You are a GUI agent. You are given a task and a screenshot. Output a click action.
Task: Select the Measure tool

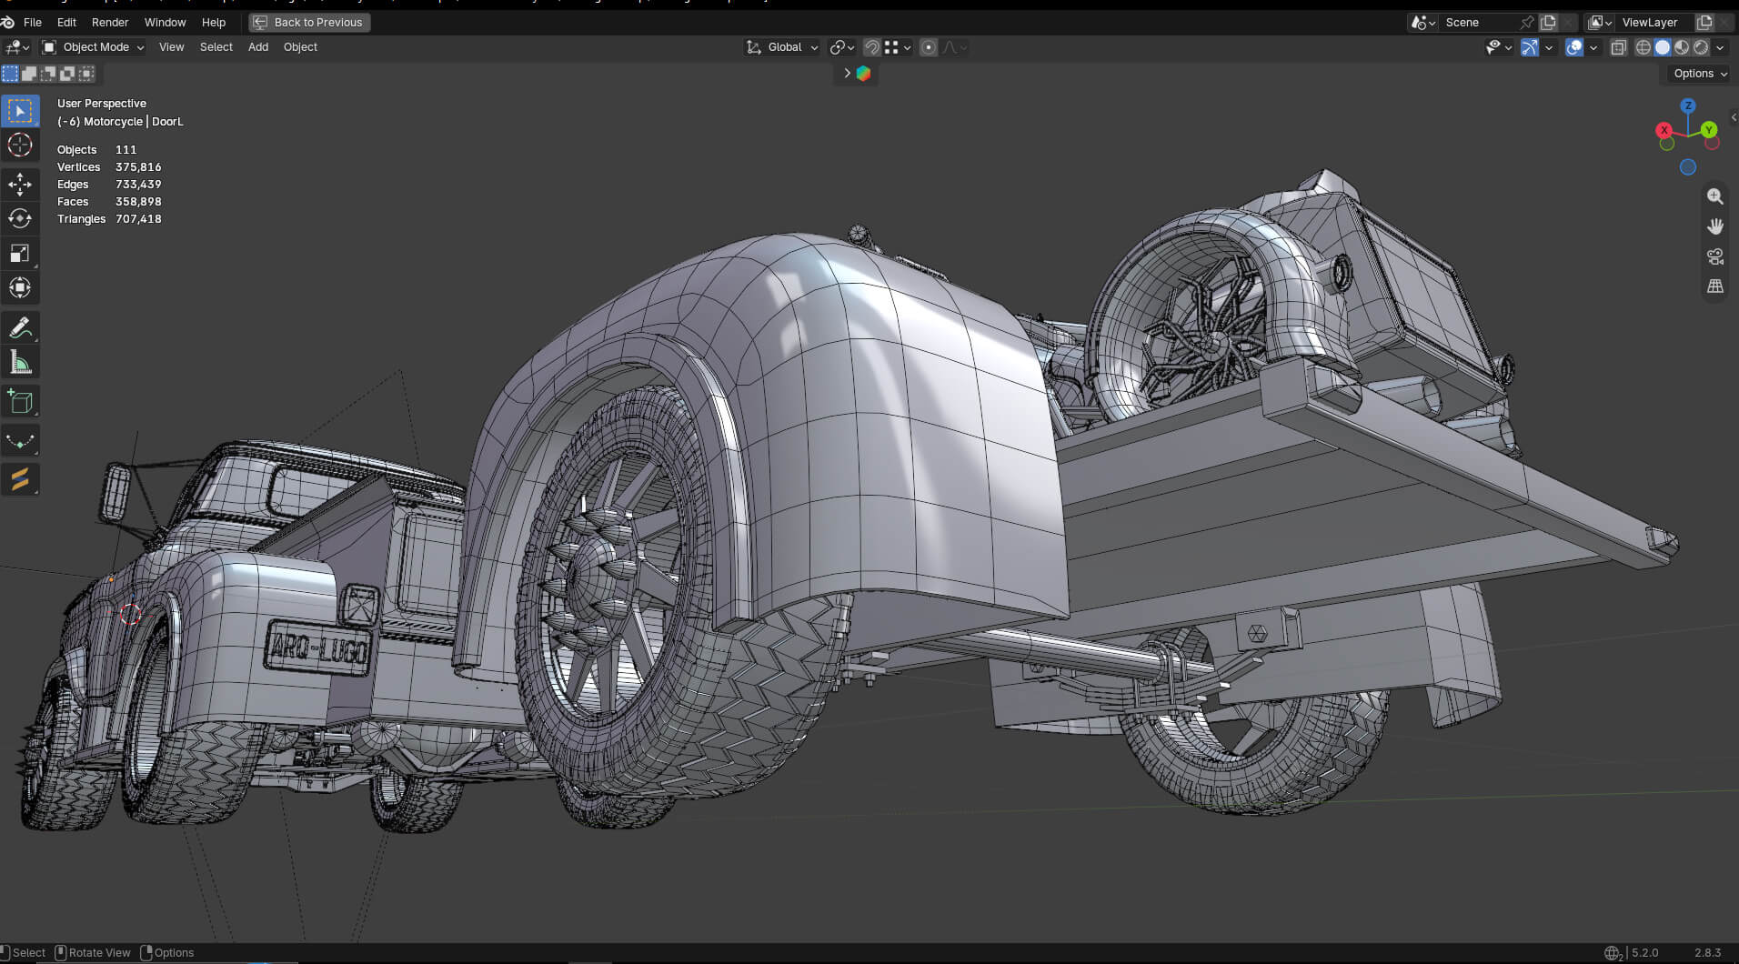tap(20, 363)
